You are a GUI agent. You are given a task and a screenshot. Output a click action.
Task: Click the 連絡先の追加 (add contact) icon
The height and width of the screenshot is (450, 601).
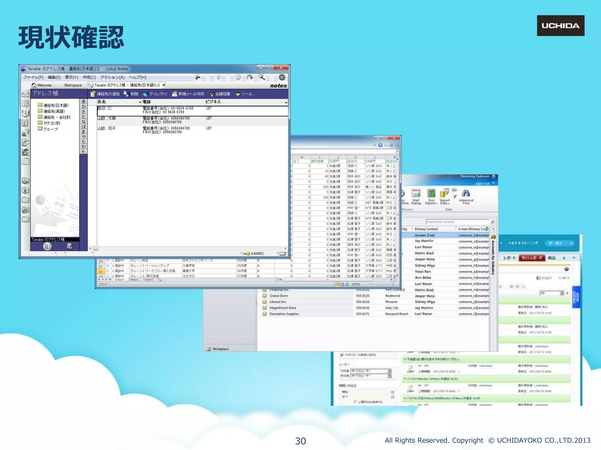coord(93,94)
